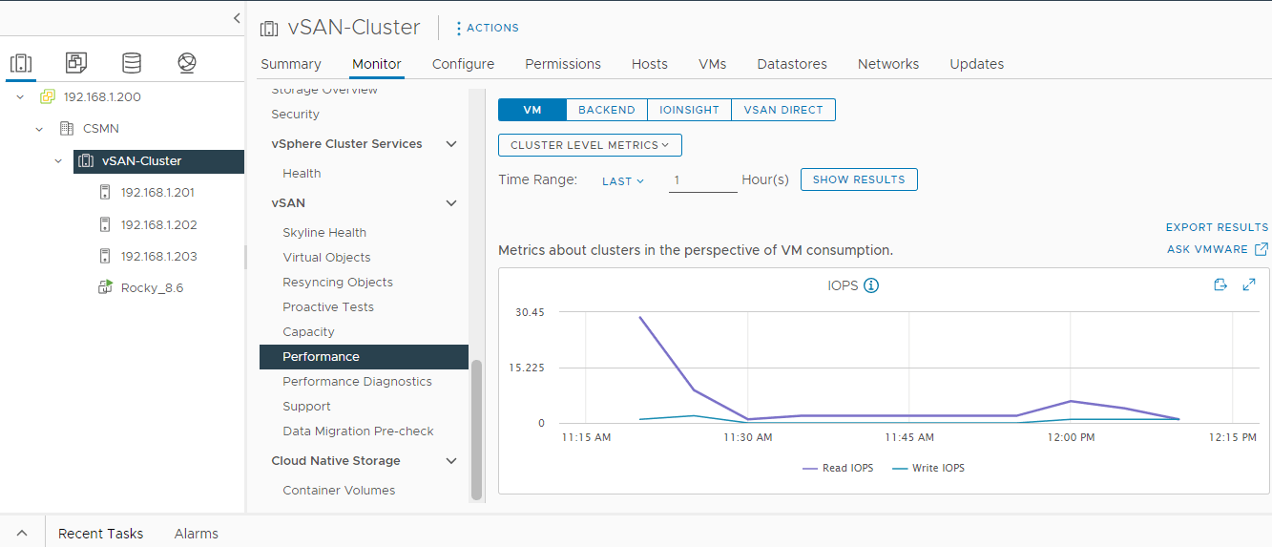
Task: Click the IOPS info icon
Action: (x=871, y=285)
